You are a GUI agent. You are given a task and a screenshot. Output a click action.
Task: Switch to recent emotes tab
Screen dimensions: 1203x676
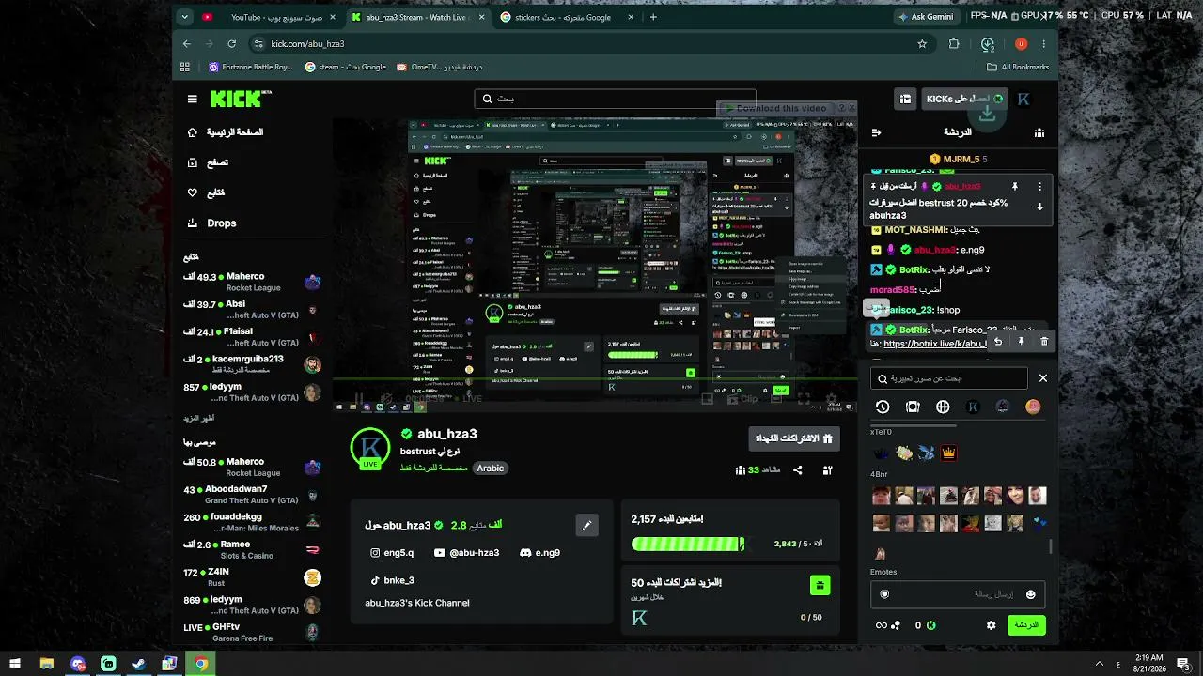click(883, 407)
